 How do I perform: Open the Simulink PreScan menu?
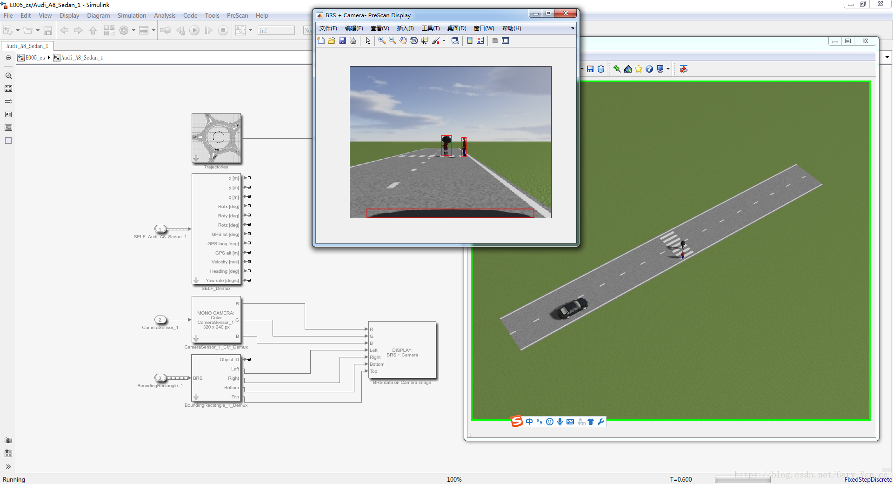[237, 15]
